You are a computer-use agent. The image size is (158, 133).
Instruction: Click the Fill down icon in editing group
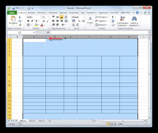(113, 21)
